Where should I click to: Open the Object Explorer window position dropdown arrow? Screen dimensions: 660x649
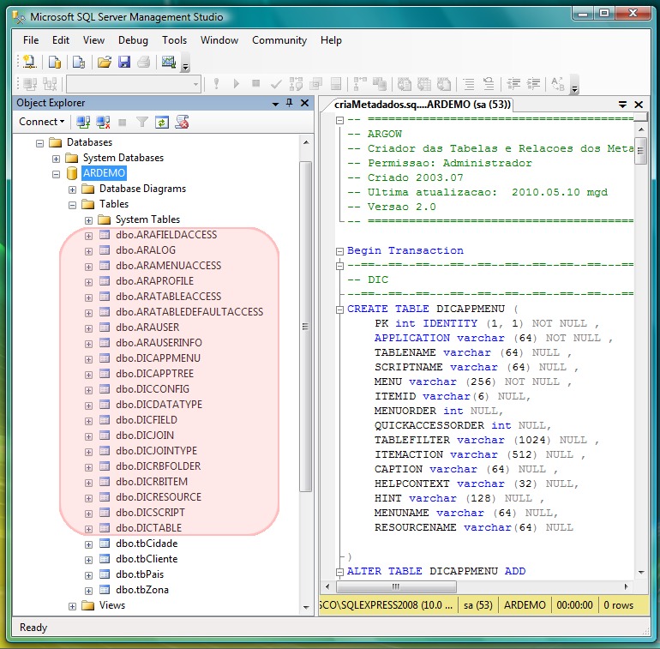[x=275, y=104]
